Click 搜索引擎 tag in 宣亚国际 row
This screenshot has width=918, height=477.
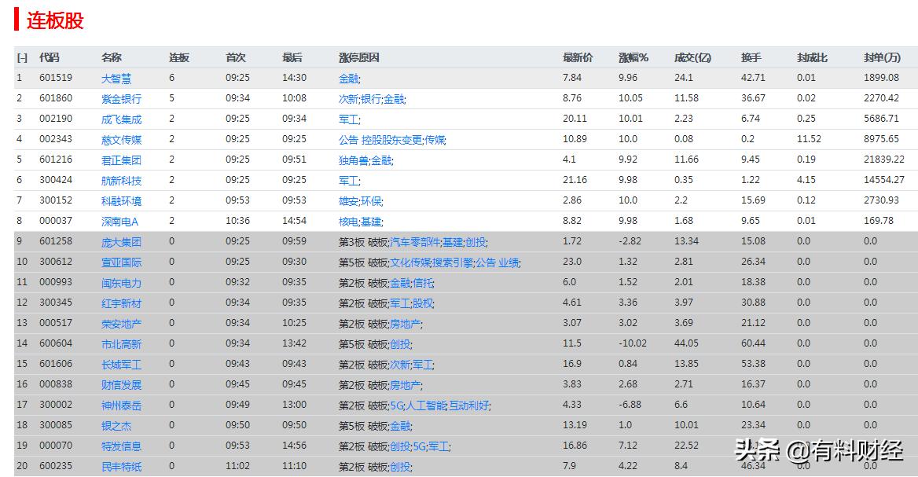(x=453, y=262)
